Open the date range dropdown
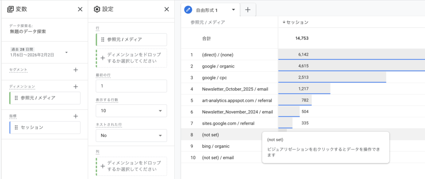The width and height of the screenshot is (425, 179). click(67, 52)
